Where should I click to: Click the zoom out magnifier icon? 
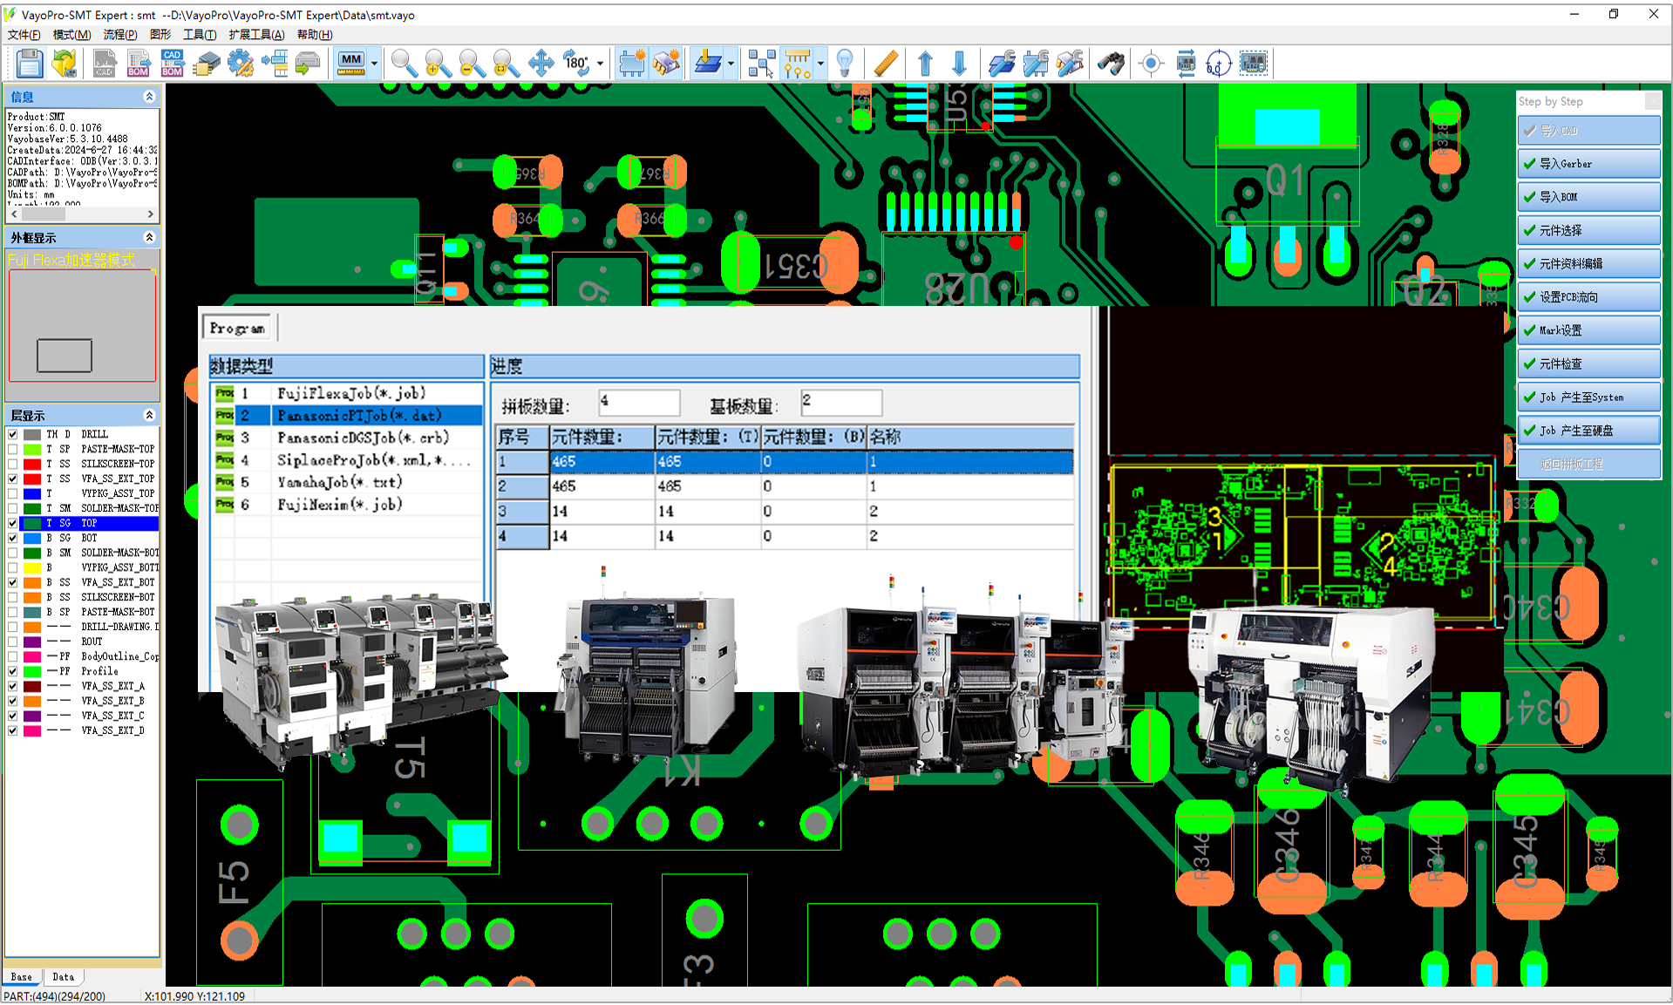click(x=472, y=64)
